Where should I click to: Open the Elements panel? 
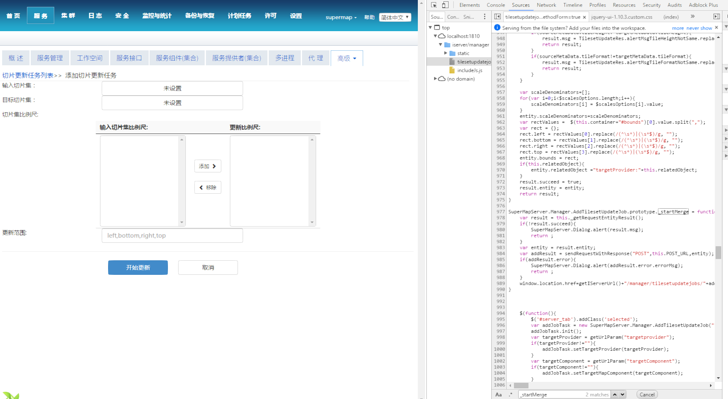click(470, 5)
